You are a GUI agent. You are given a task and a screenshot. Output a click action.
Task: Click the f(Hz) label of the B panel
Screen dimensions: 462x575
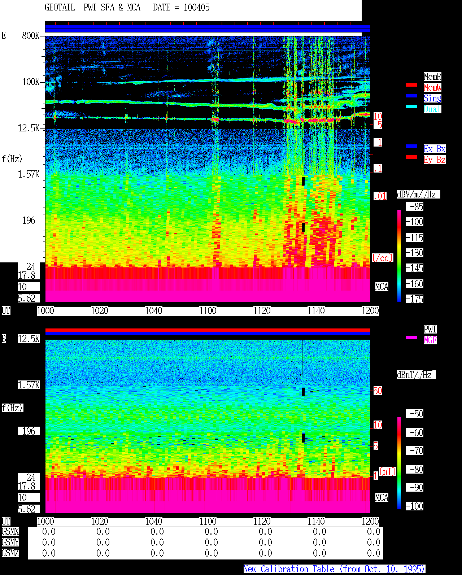click(x=12, y=408)
